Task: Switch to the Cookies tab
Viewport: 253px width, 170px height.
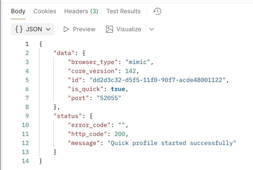Action: 45,11
